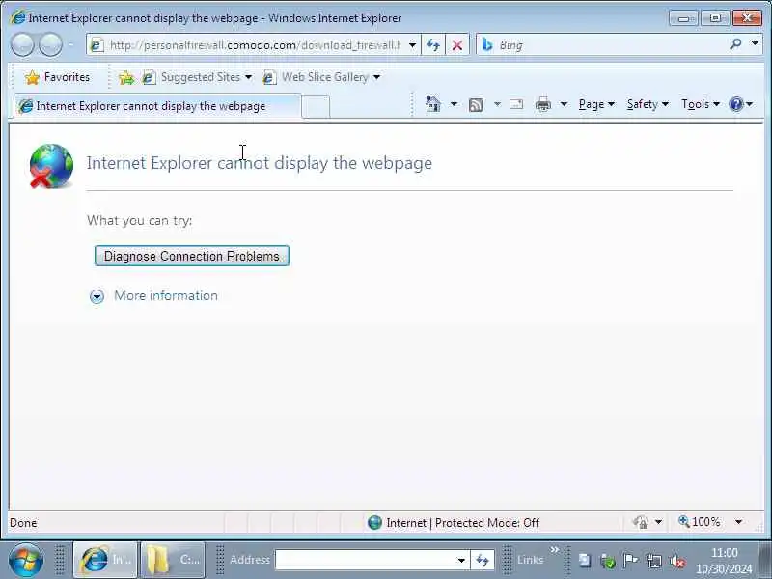Click the taskbar clock showing 11:00

(724, 561)
